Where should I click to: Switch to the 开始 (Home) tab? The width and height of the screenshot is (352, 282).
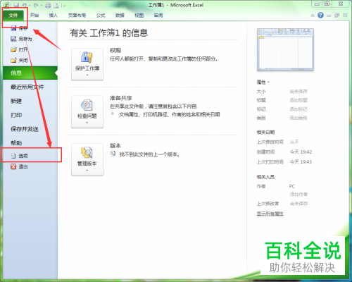pyautogui.click(x=34, y=16)
